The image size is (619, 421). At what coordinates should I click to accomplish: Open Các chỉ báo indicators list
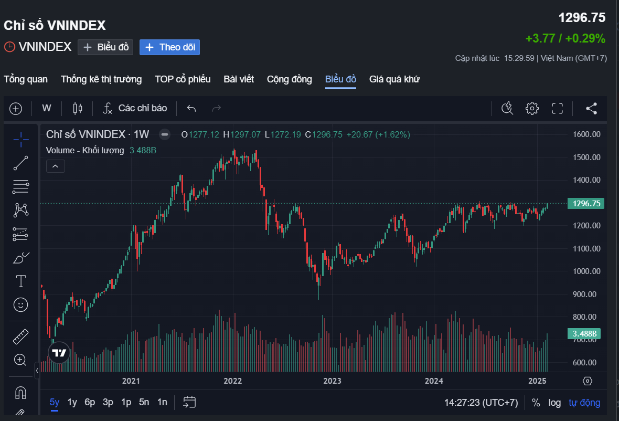click(x=135, y=108)
